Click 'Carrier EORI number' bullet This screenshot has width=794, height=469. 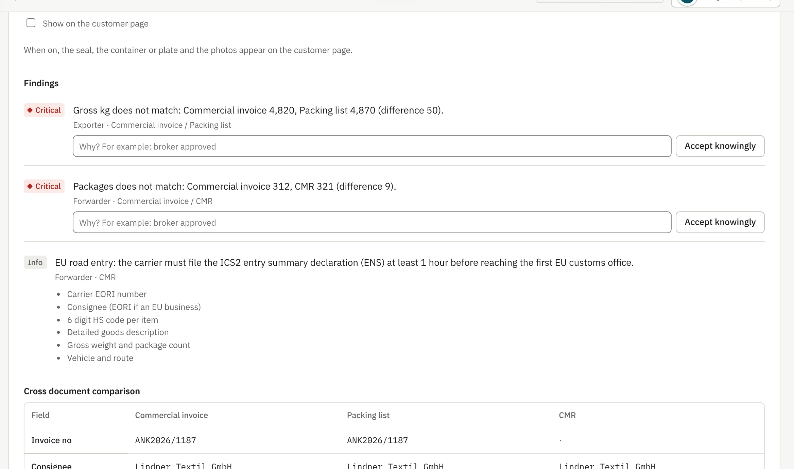pyautogui.click(x=107, y=294)
